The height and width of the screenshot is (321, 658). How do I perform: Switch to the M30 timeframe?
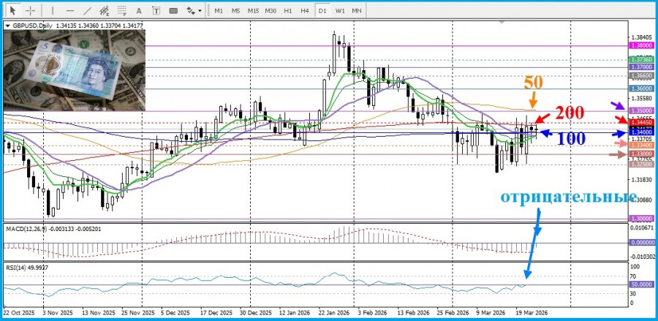[x=271, y=11]
